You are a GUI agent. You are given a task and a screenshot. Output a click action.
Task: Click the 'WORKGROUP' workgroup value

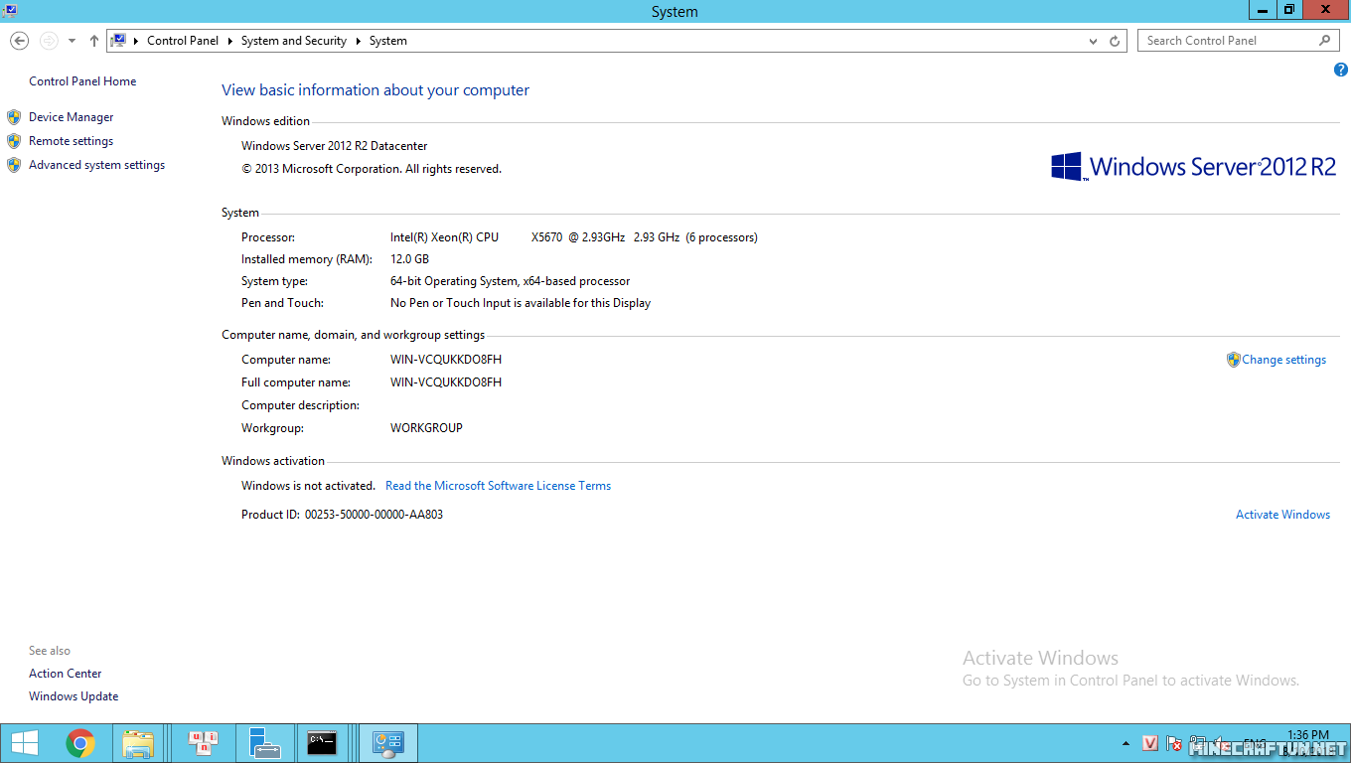pyautogui.click(x=427, y=428)
